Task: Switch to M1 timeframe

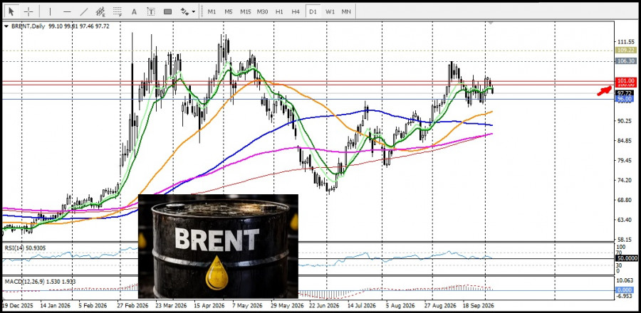Action: pos(212,12)
